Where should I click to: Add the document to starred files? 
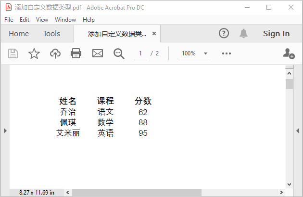point(34,53)
